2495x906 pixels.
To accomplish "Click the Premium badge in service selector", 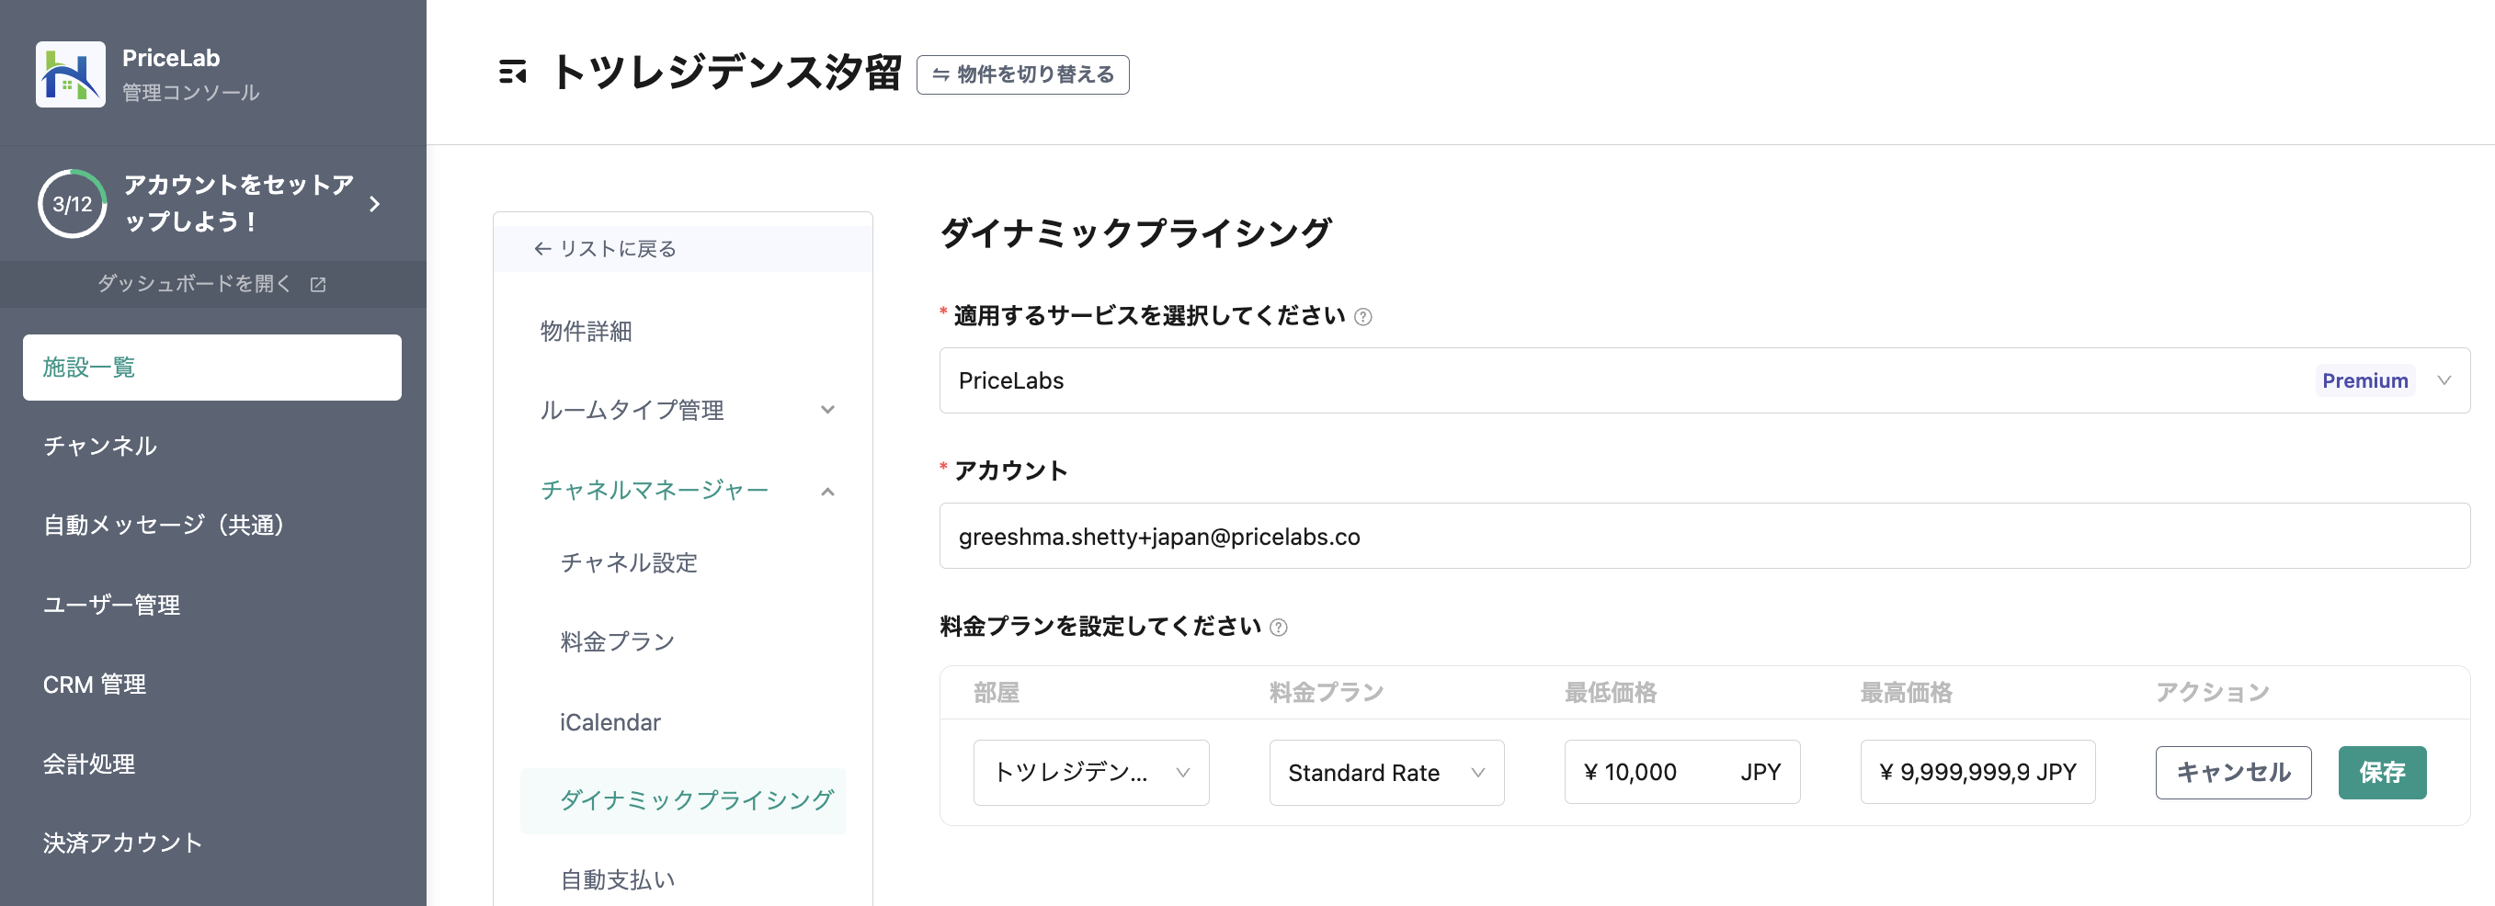I will pyautogui.click(x=2364, y=380).
